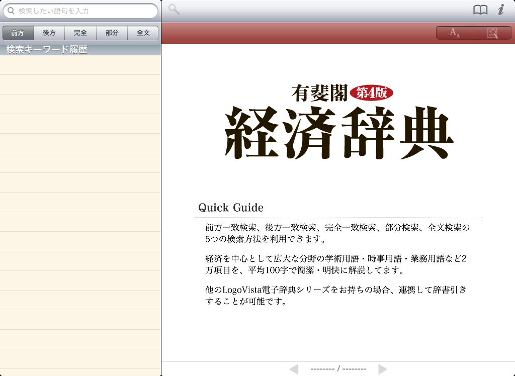Select the 部分 partial-match tab
The image size is (515, 376).
coord(112,33)
